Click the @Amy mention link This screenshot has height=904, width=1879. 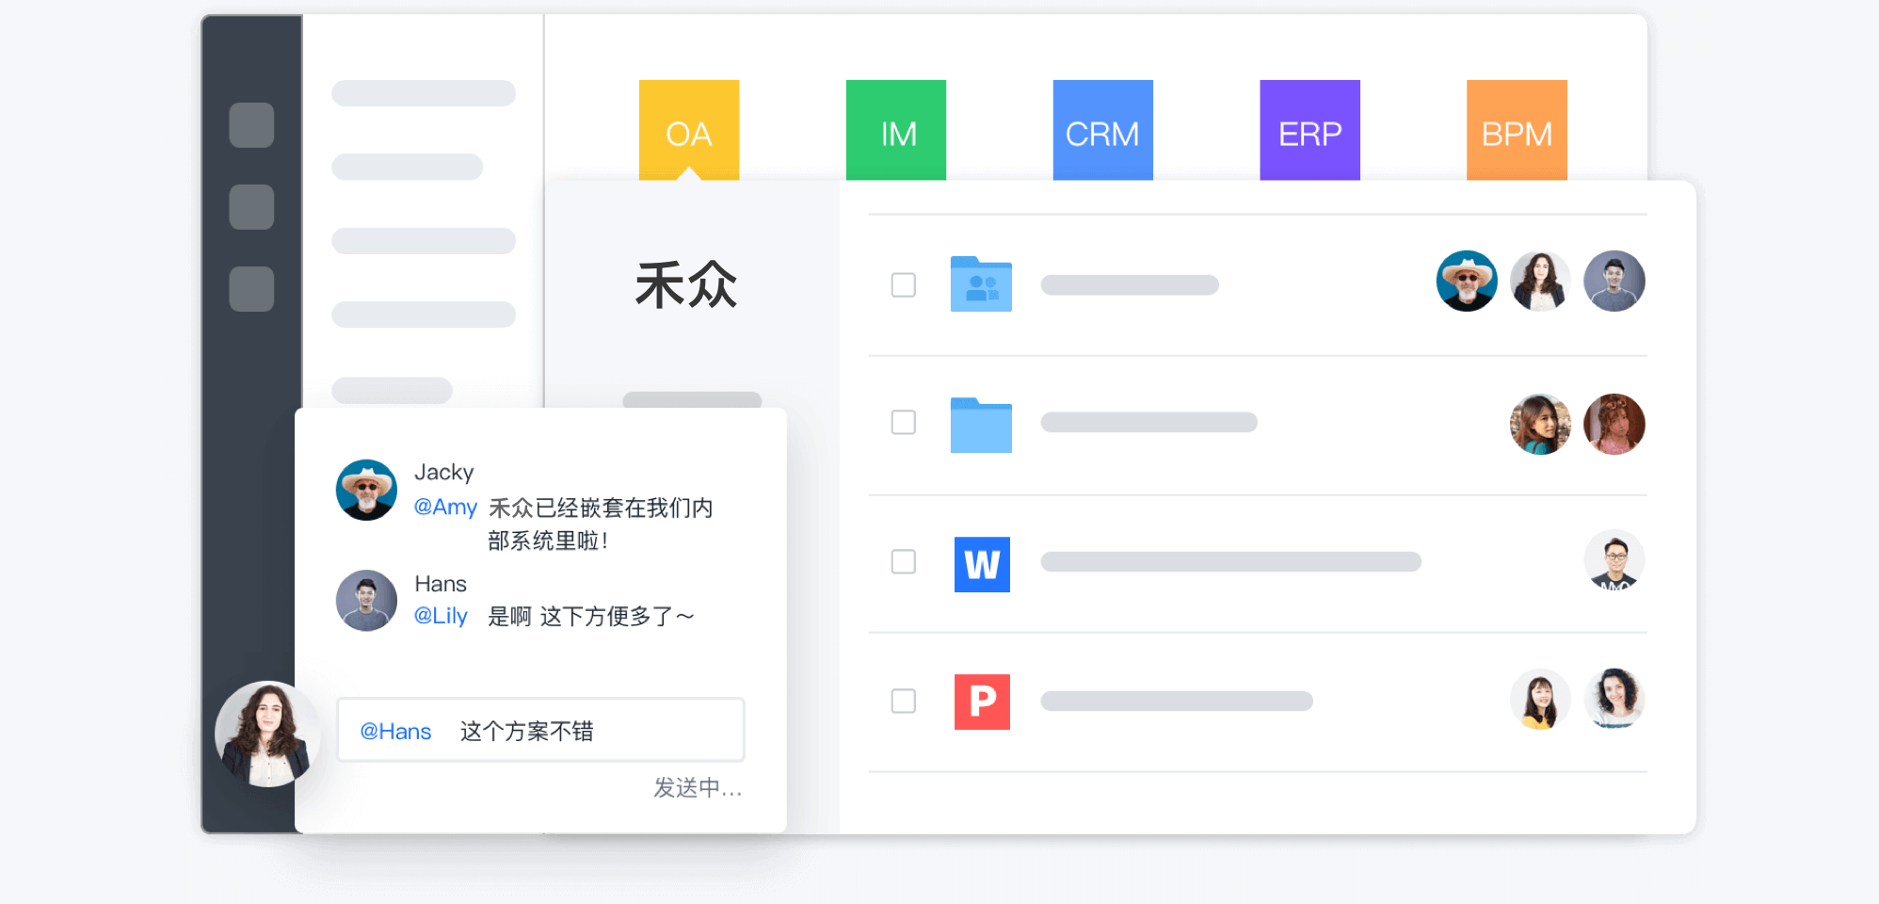[x=445, y=507]
